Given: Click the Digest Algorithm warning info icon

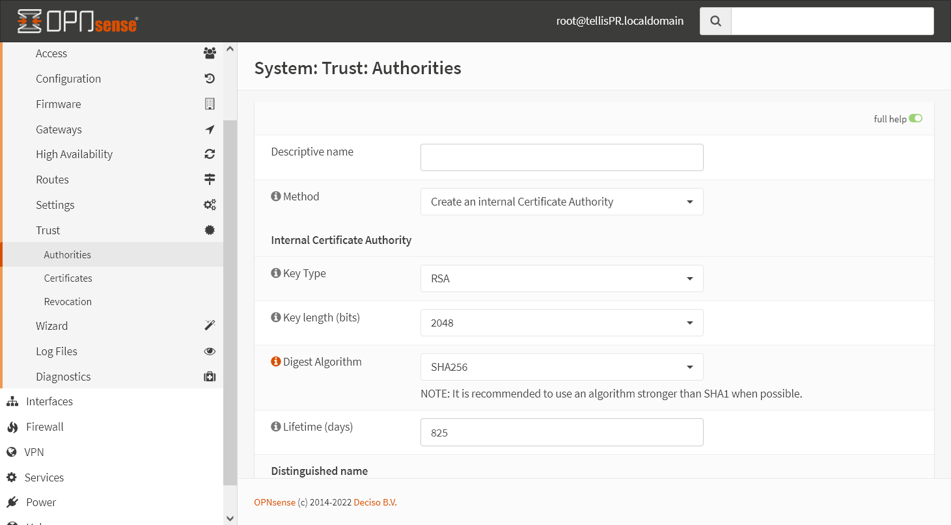Looking at the screenshot, I should (275, 361).
